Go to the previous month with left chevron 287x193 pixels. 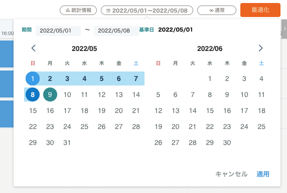(x=33, y=48)
